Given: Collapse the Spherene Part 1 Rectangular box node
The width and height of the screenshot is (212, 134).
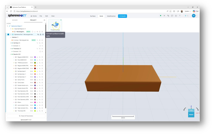Looking at the screenshot, I should click(11, 35).
